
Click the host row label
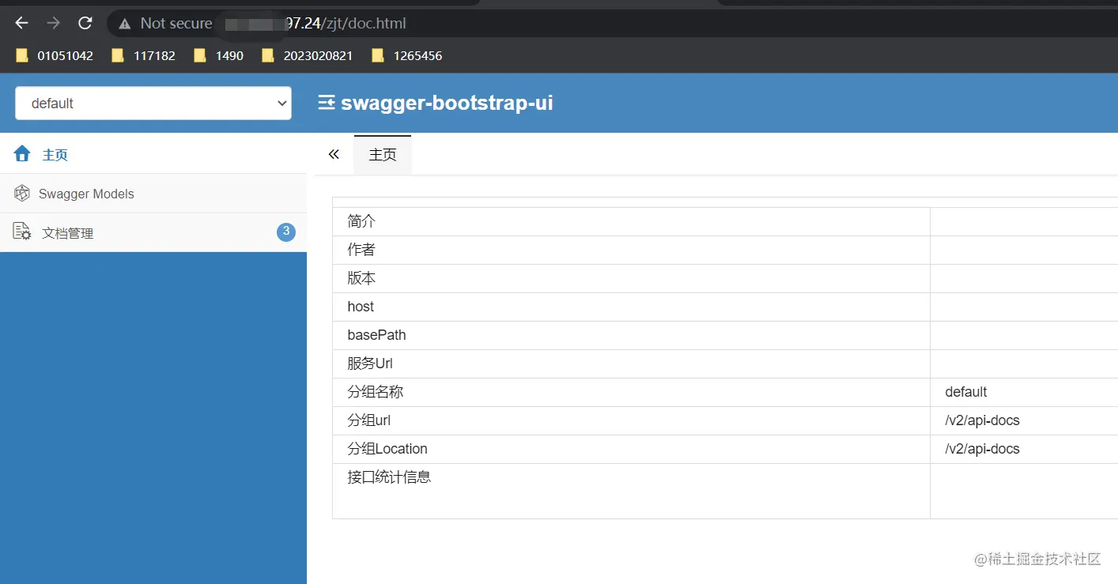(x=361, y=307)
